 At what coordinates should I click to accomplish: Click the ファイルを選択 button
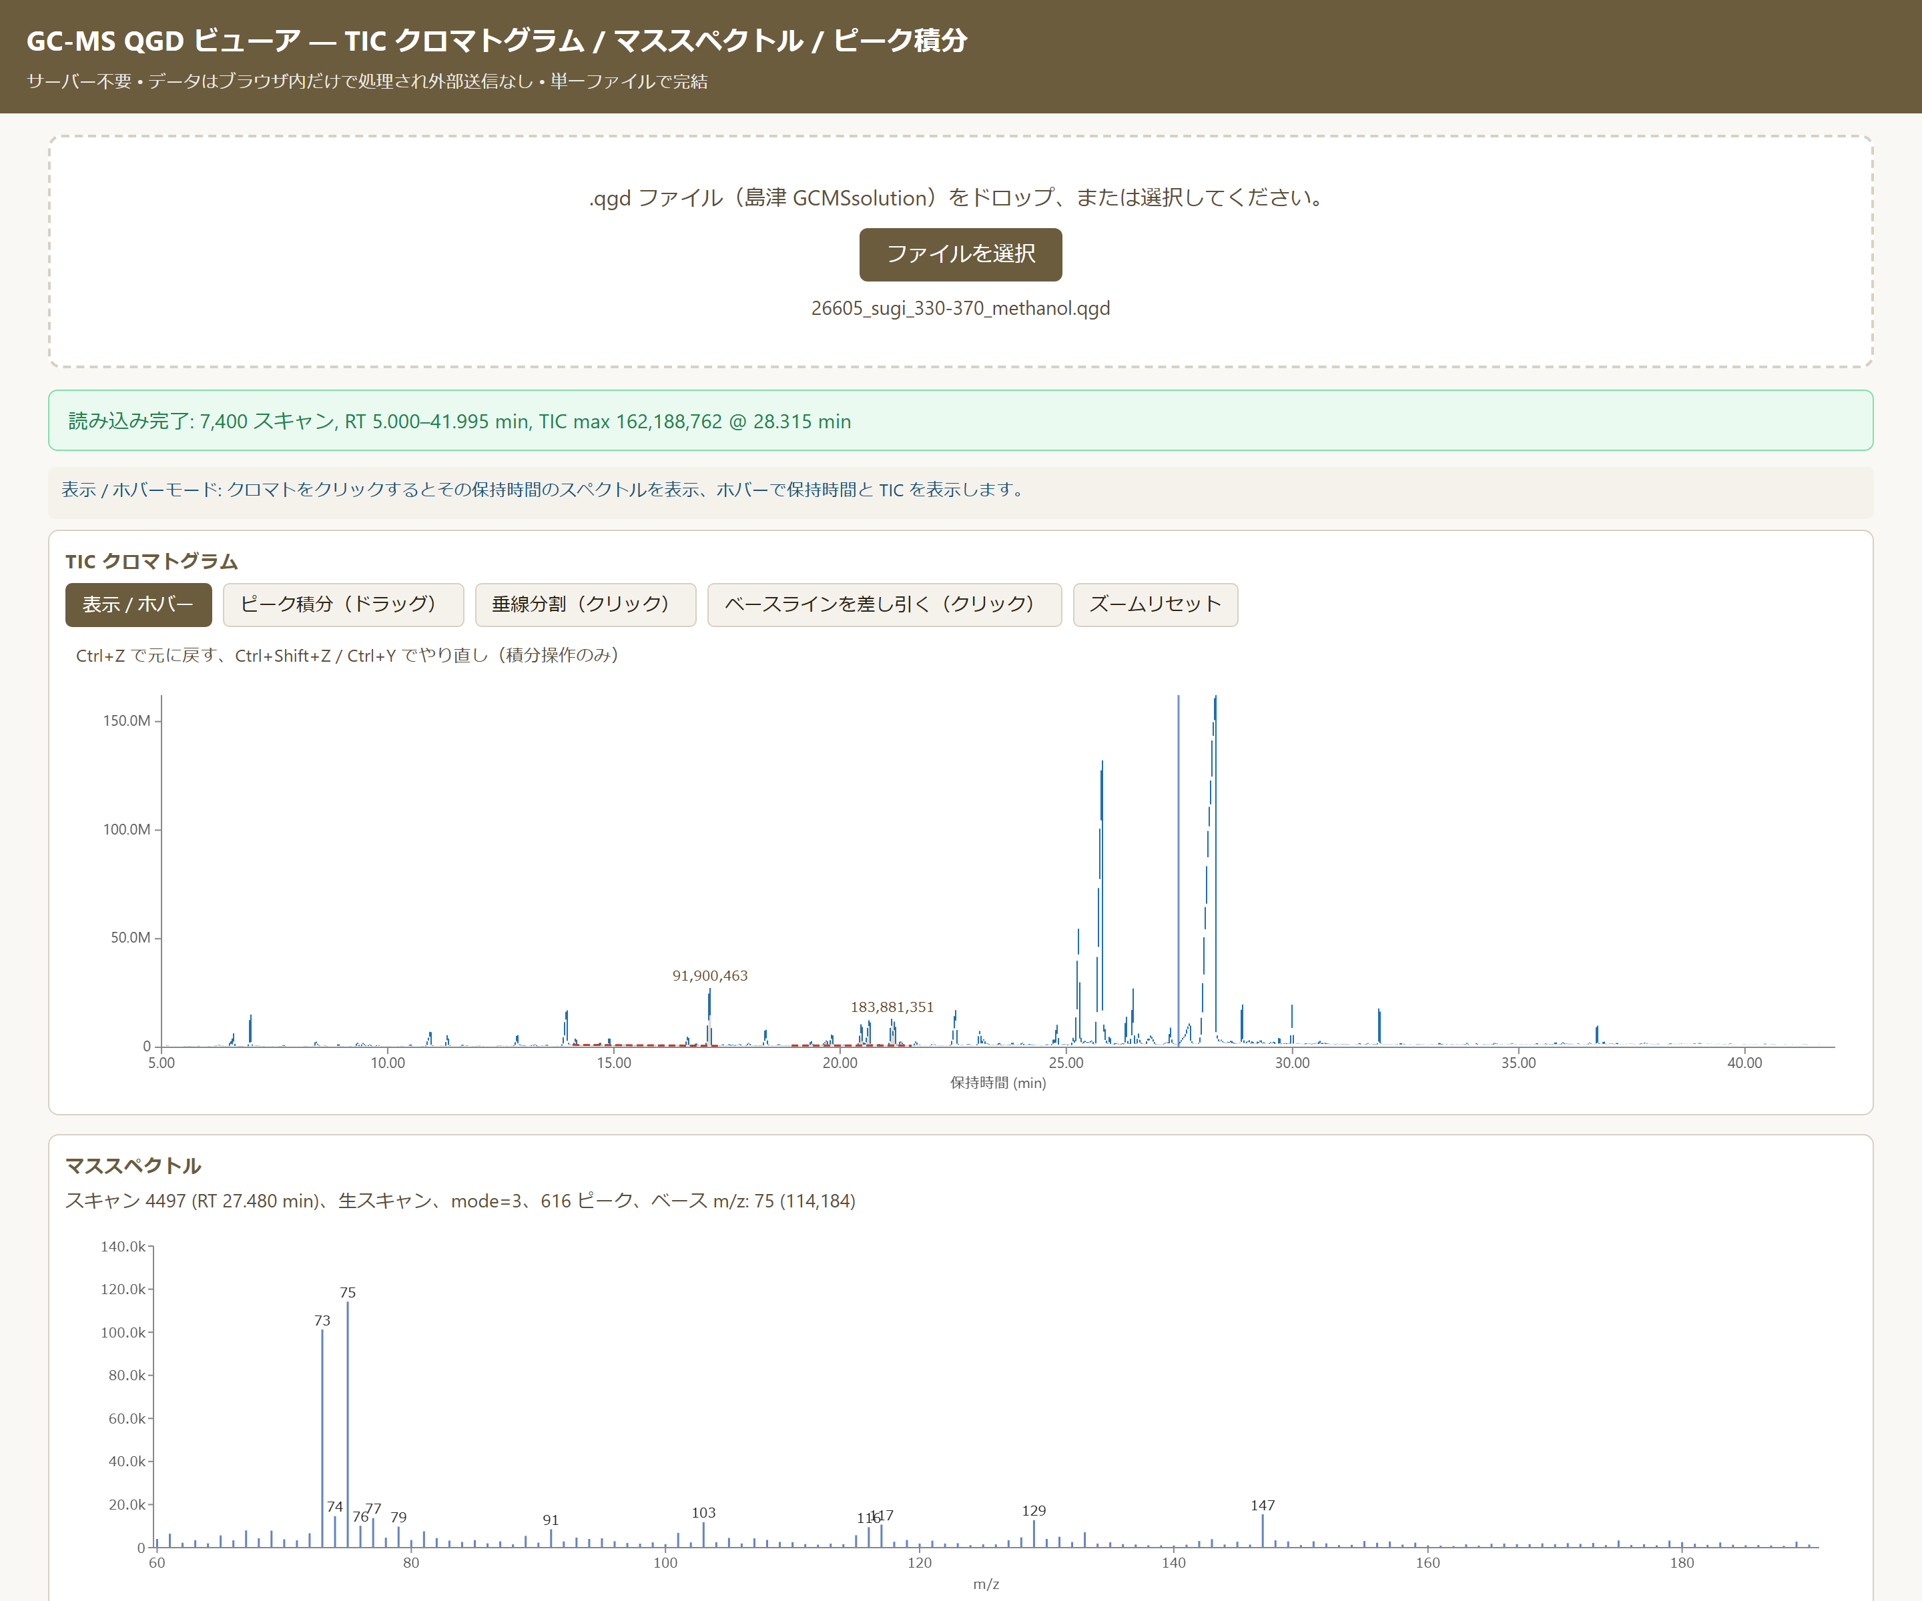[x=960, y=254]
